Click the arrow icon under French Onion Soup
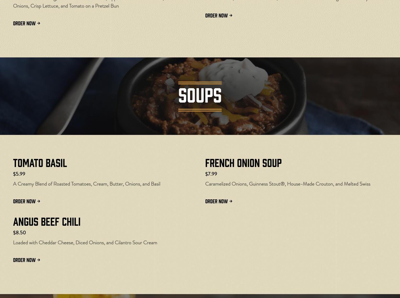The height and width of the screenshot is (298, 400). click(231, 201)
